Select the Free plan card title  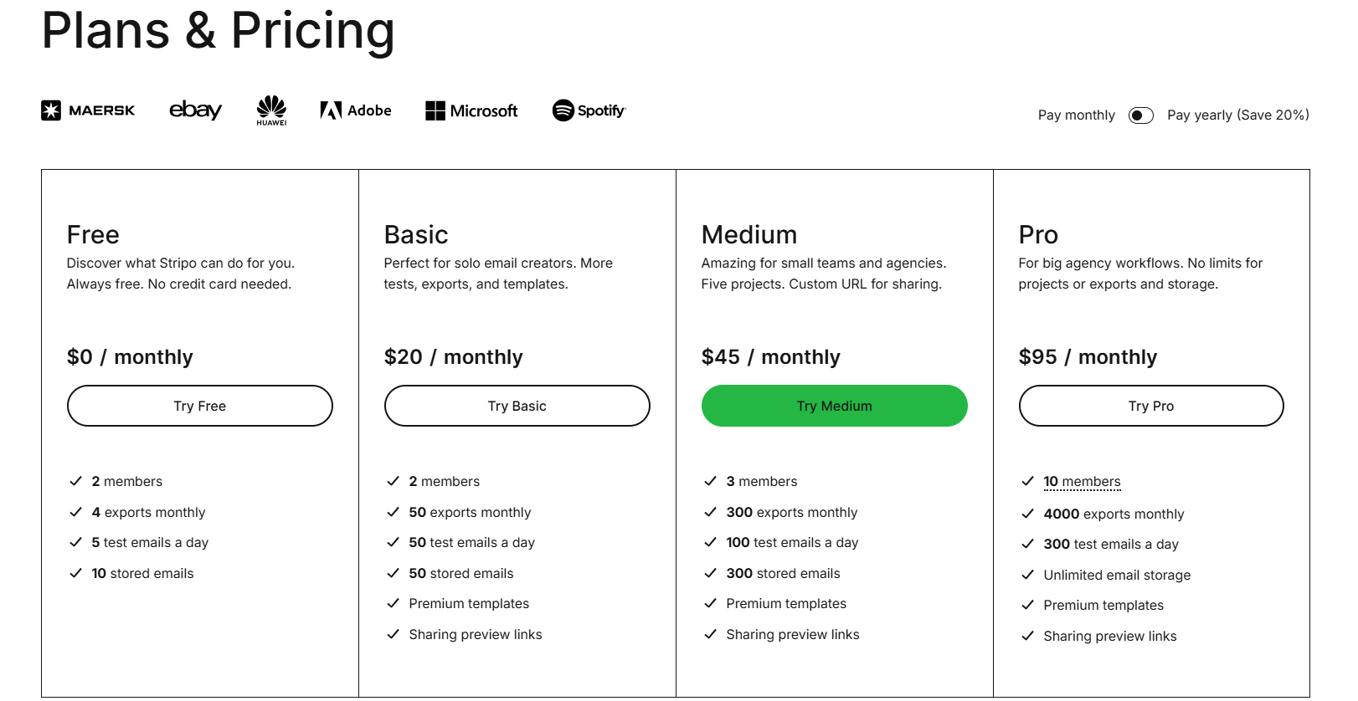pos(92,235)
